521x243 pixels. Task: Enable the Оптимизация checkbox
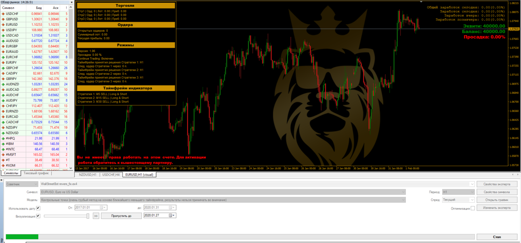(x=473, y=208)
